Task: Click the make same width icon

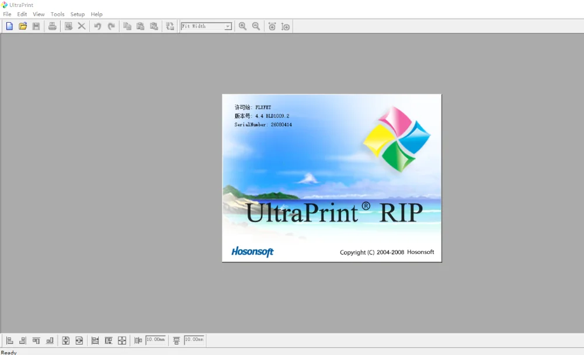Action: [x=95, y=340]
